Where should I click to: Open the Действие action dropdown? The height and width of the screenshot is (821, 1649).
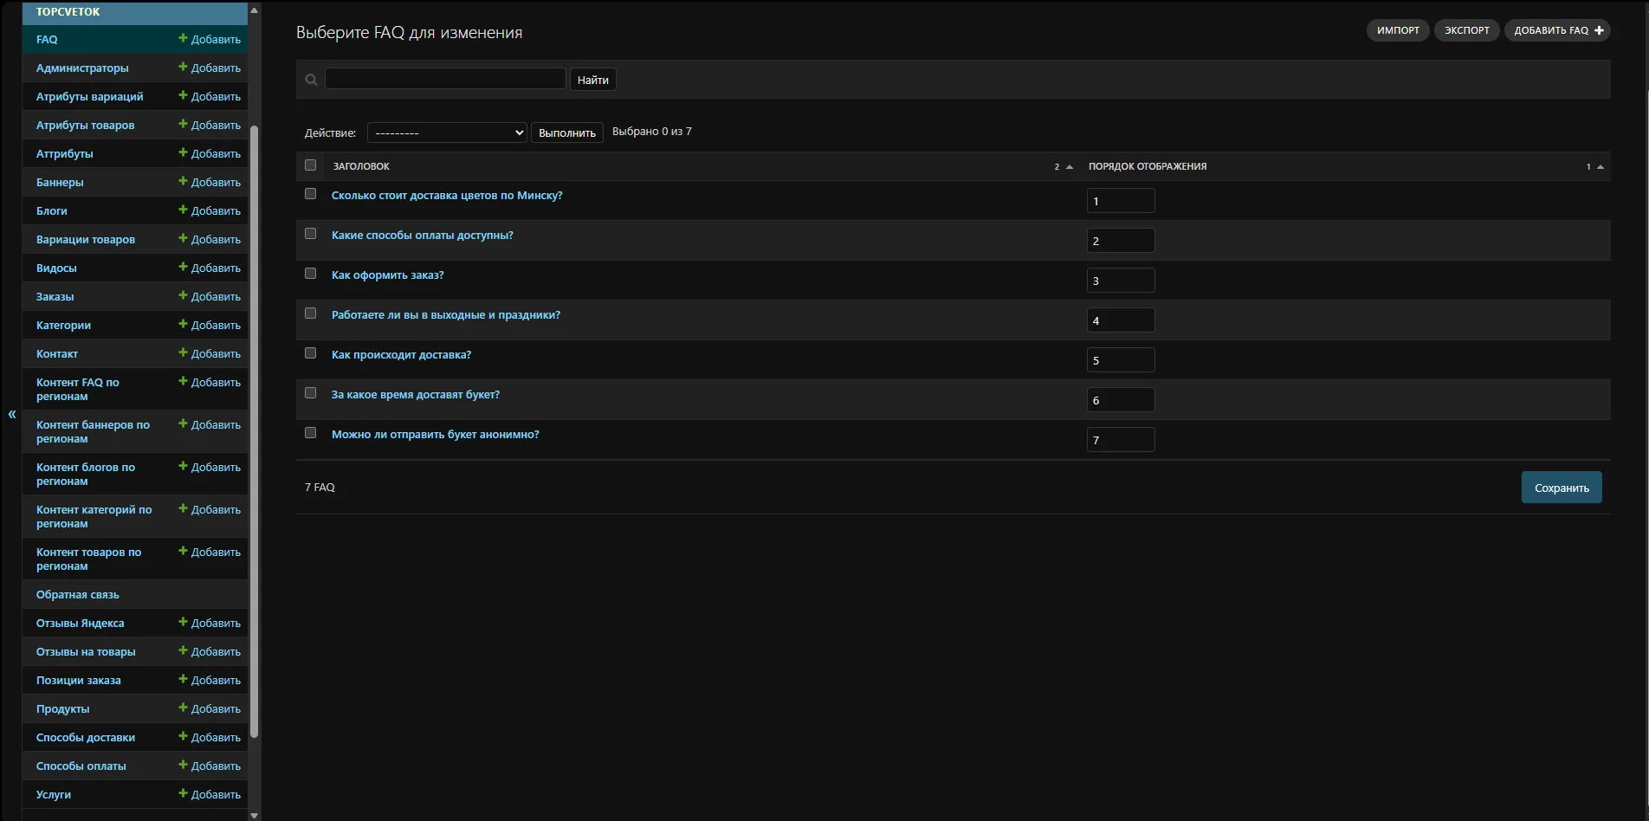click(x=447, y=133)
